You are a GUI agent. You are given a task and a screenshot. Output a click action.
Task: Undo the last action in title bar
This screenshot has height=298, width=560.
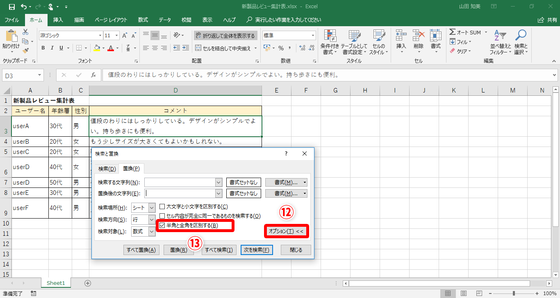[x=24, y=7]
